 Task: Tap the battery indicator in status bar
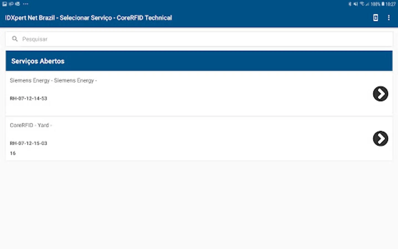pos(383,4)
